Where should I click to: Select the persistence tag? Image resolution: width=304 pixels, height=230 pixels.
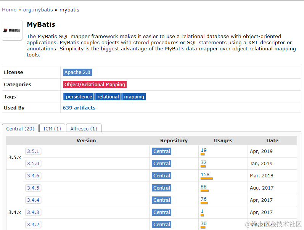[x=78, y=97]
